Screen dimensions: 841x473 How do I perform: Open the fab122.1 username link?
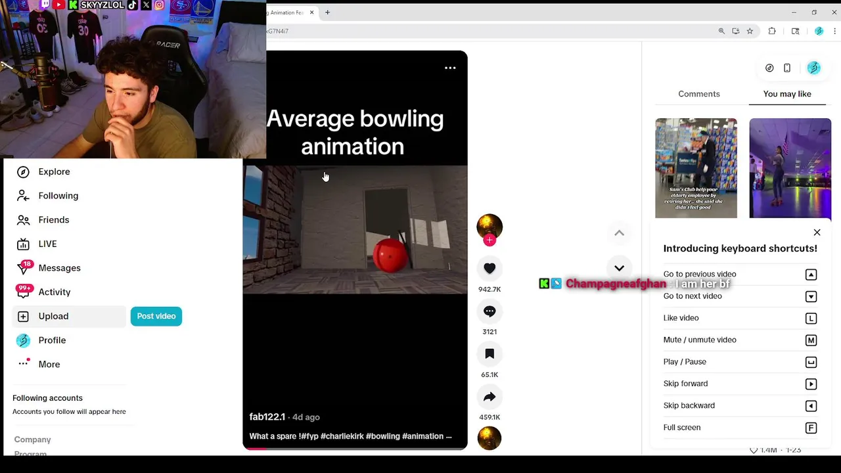267,417
